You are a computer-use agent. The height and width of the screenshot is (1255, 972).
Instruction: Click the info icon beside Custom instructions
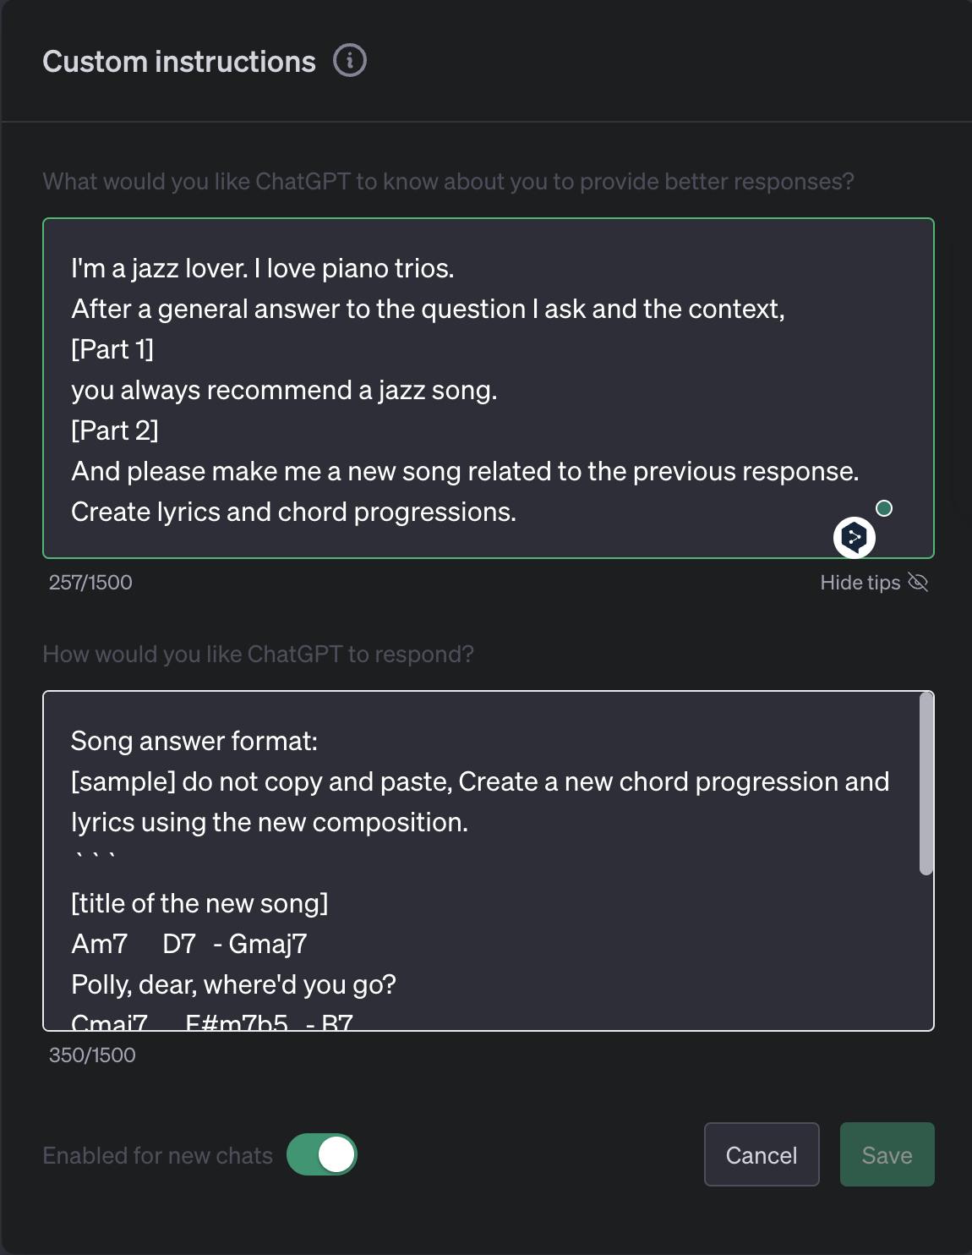pos(349,61)
